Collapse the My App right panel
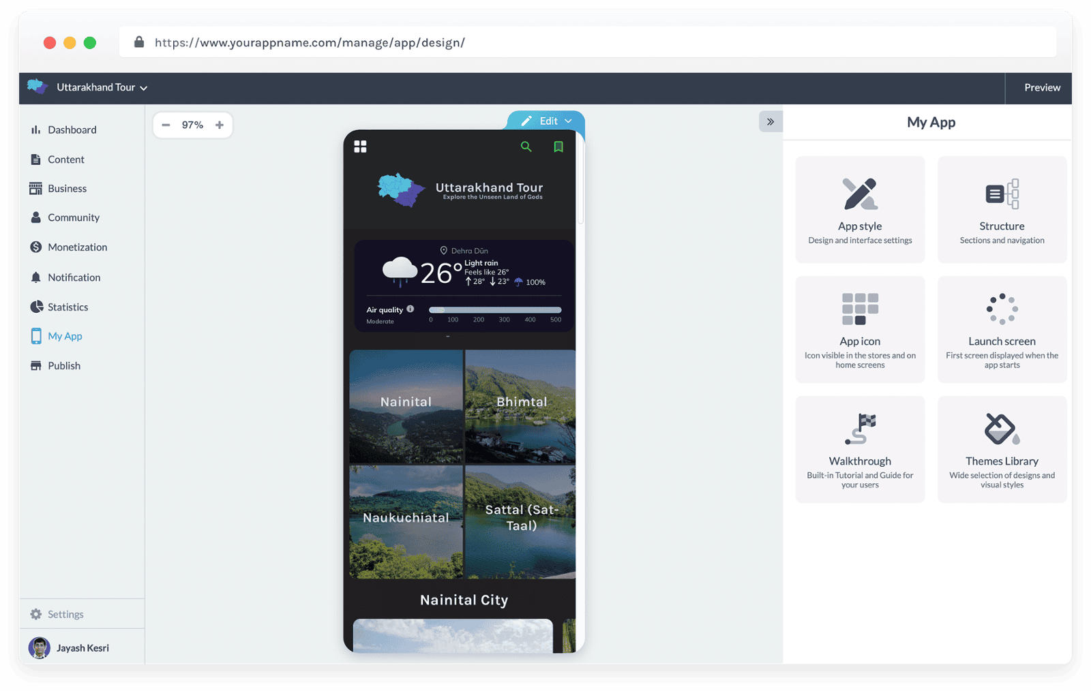Screen dimensions: 1091x691 770,122
